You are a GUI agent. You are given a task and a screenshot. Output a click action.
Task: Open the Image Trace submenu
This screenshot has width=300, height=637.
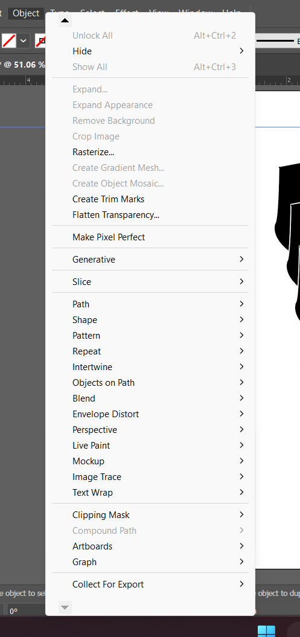[x=150, y=477]
